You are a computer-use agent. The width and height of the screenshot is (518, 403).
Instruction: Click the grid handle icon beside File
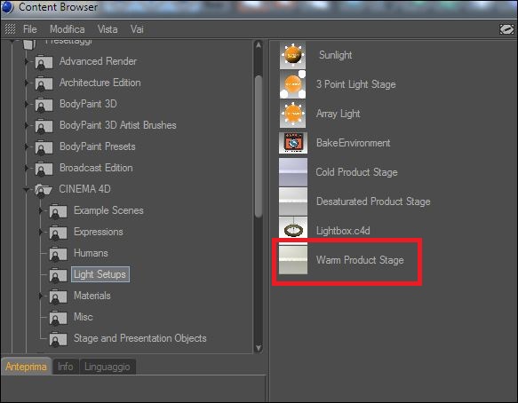pyautogui.click(x=11, y=29)
